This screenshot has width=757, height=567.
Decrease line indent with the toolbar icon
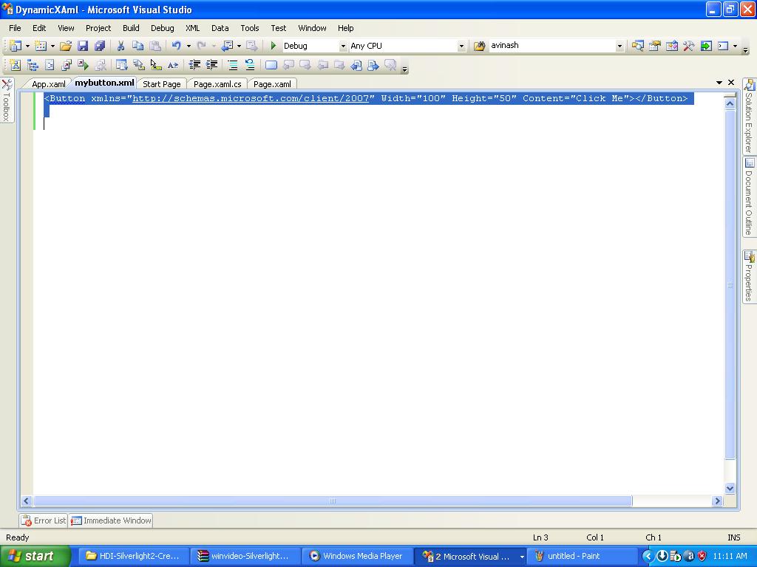pos(194,65)
